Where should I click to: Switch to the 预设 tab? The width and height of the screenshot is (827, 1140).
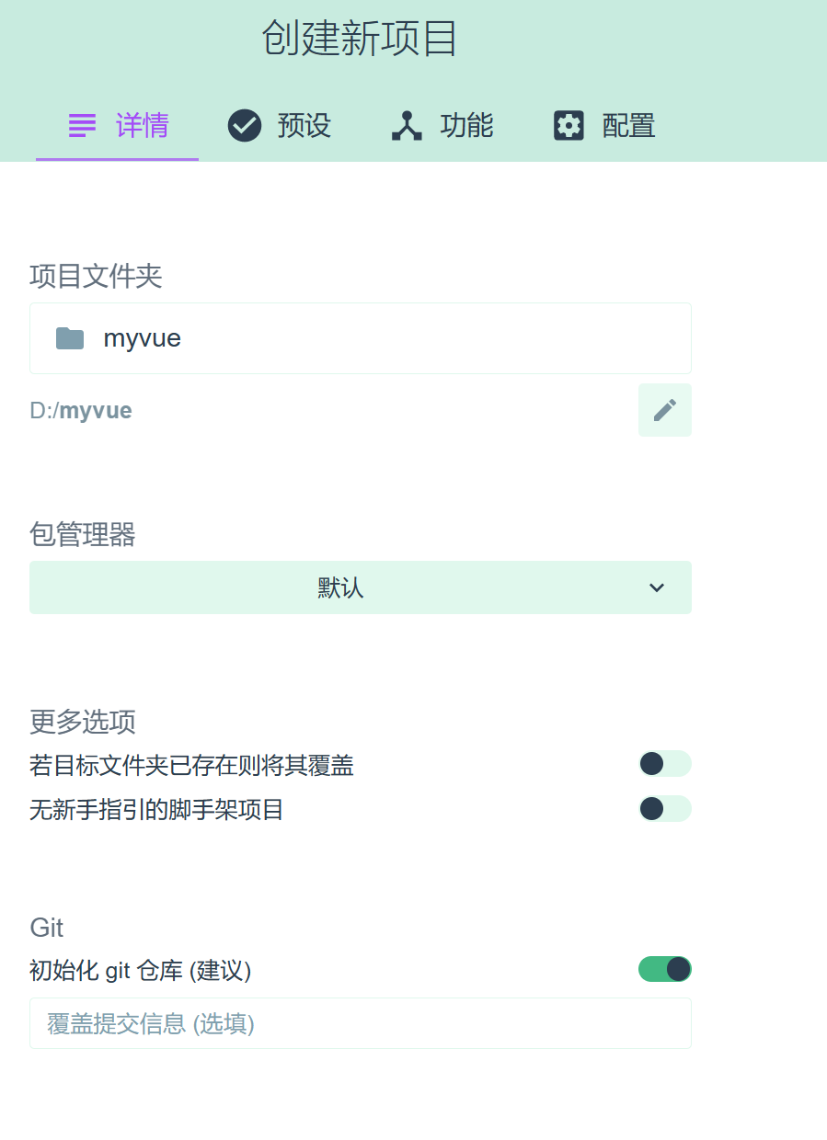278,125
